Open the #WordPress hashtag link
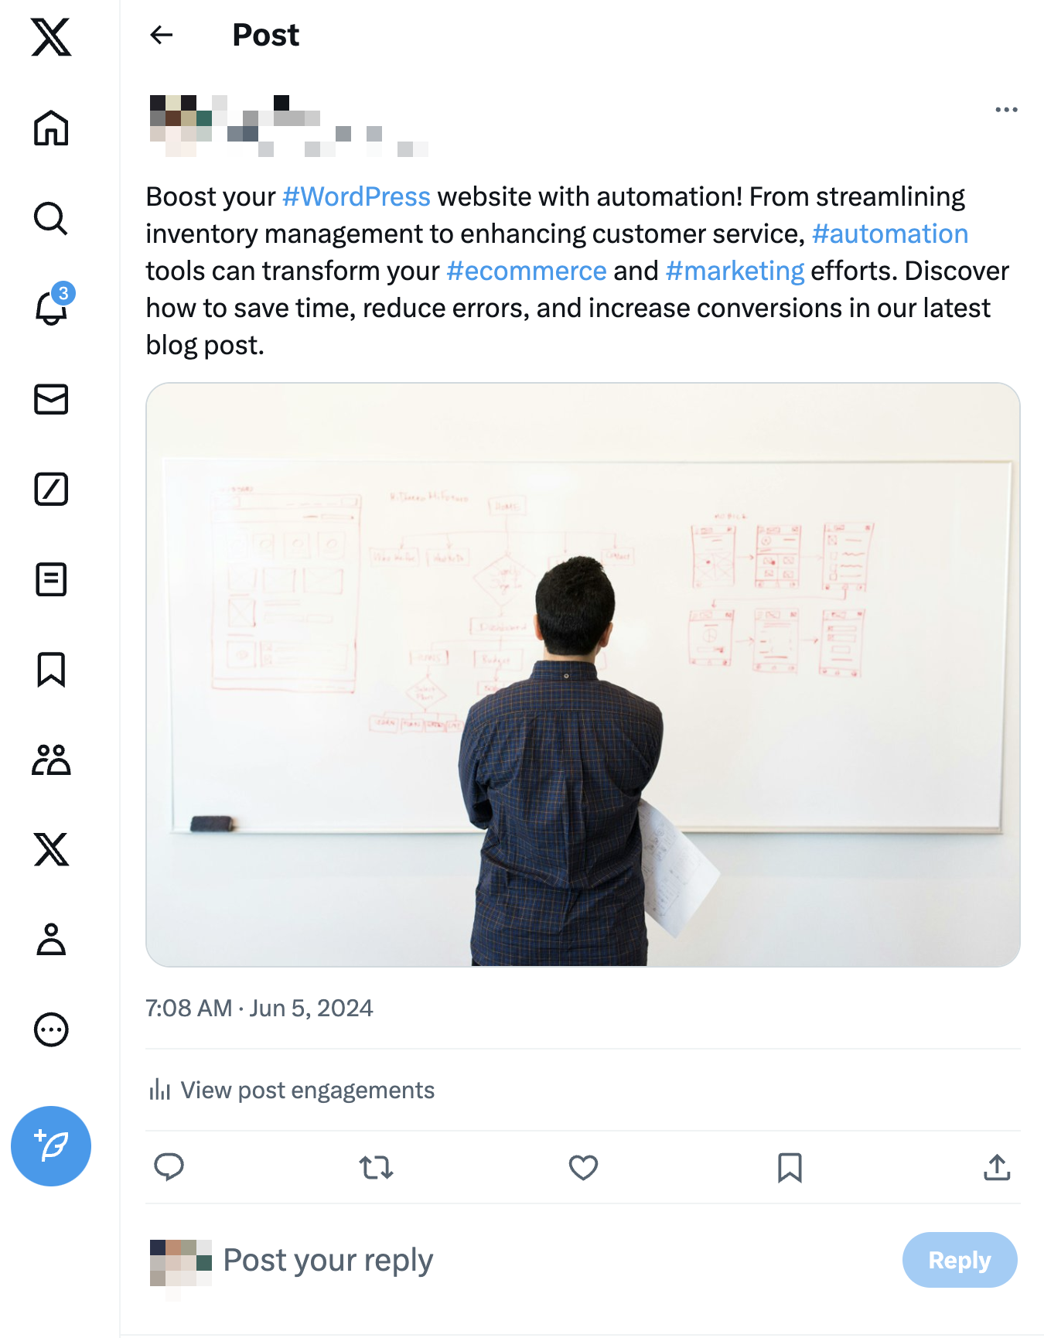 (x=357, y=196)
